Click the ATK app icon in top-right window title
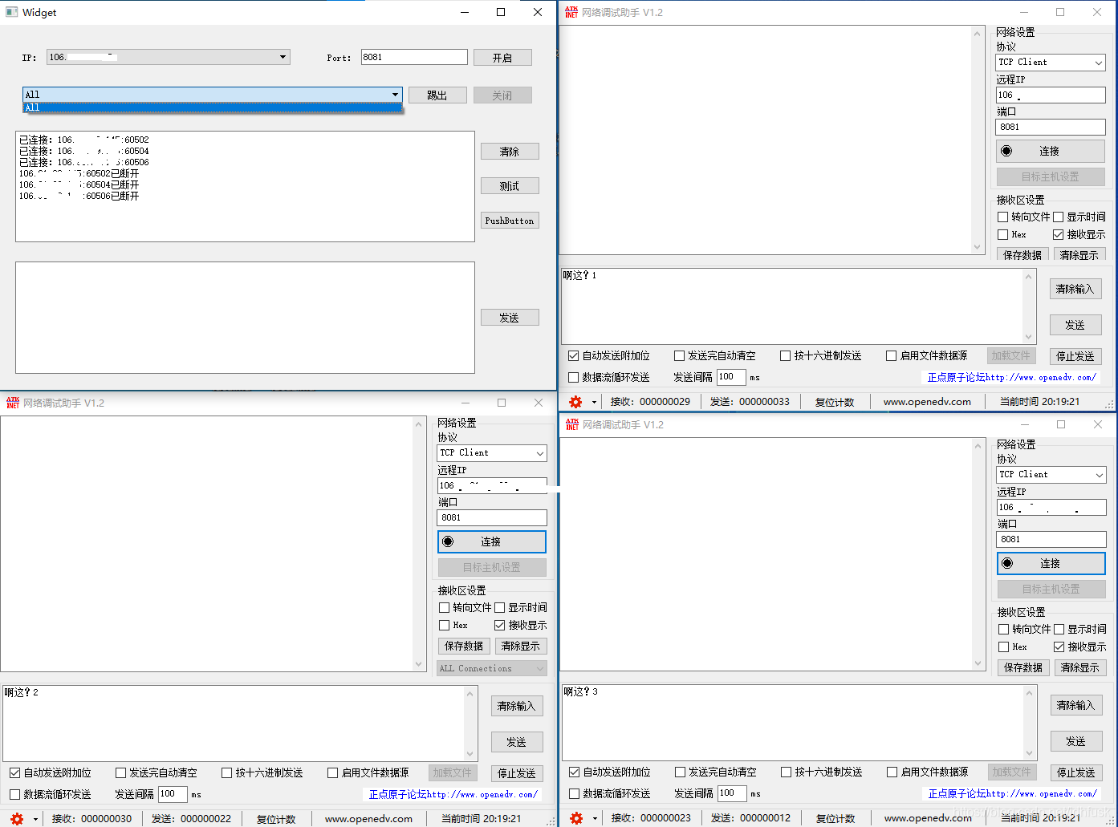Screen dimensions: 1118x827 [x=571, y=12]
